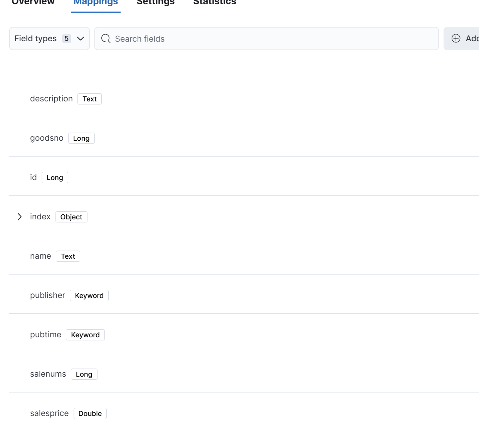479x426 pixels.
Task: Go to the Statistics tab
Action: pyautogui.click(x=215, y=3)
